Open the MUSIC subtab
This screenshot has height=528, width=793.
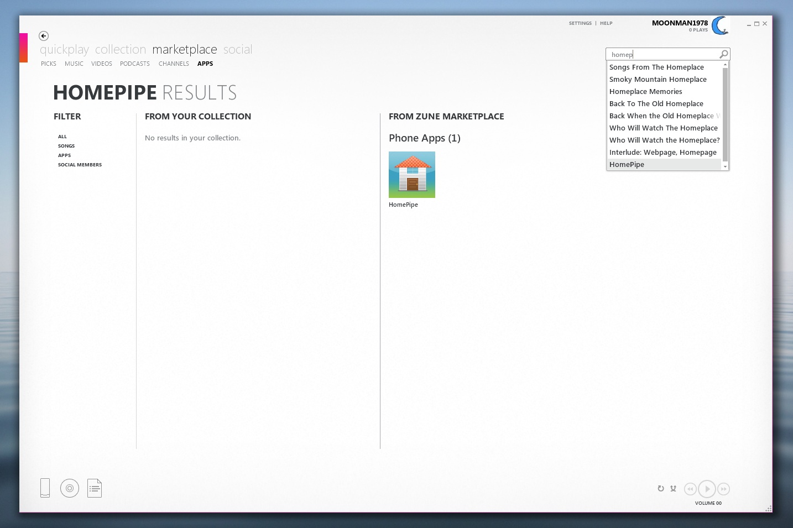[x=74, y=64]
